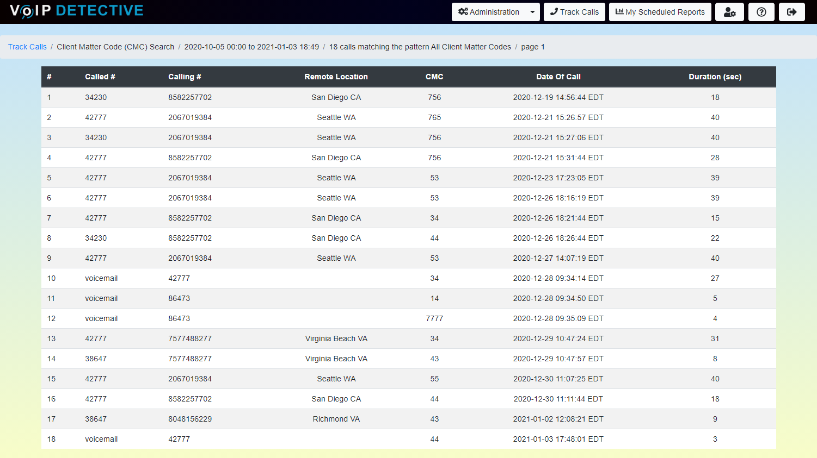The width and height of the screenshot is (817, 458).
Task: Select date 2020-12-26 18:16:19 EDT
Action: (558, 198)
